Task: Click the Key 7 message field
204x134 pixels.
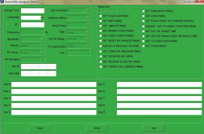Action: click(x=159, y=98)
